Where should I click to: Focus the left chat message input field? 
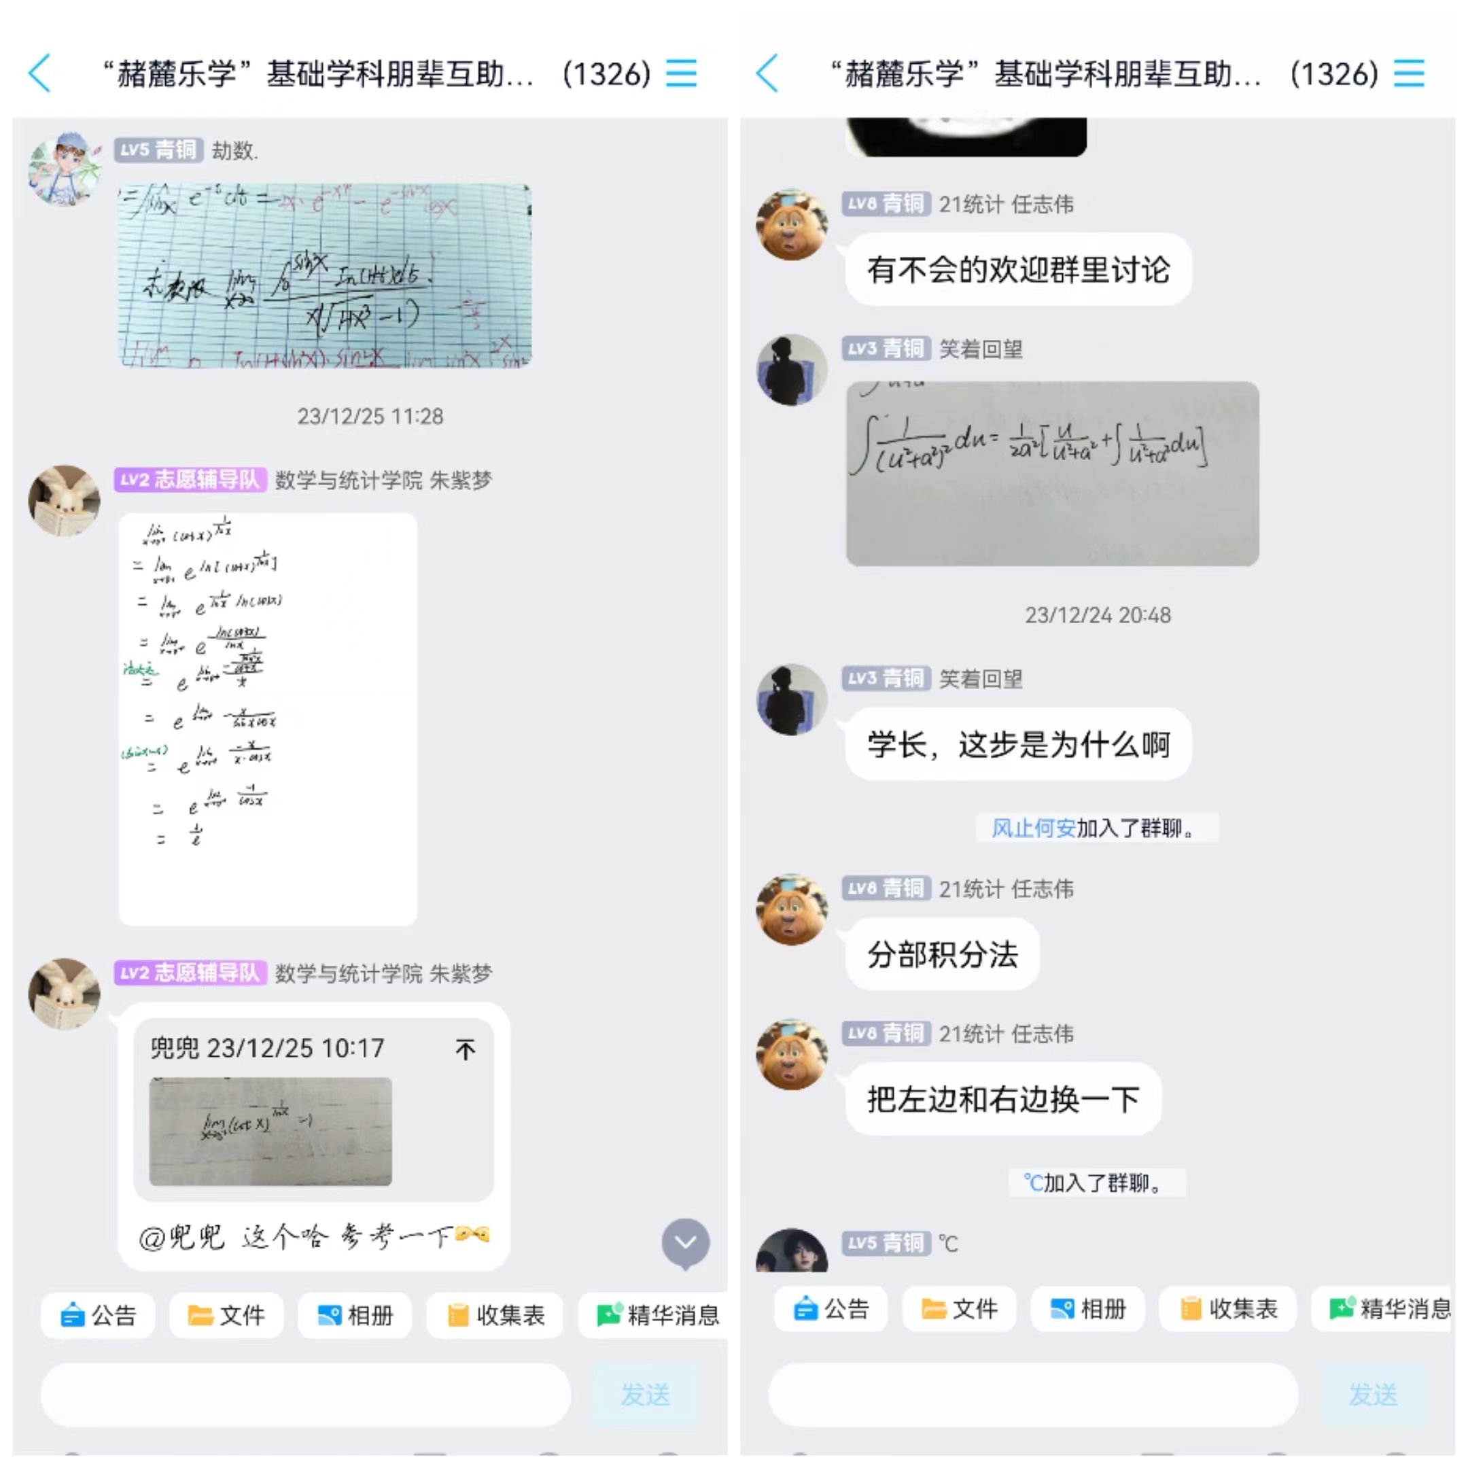(305, 1395)
